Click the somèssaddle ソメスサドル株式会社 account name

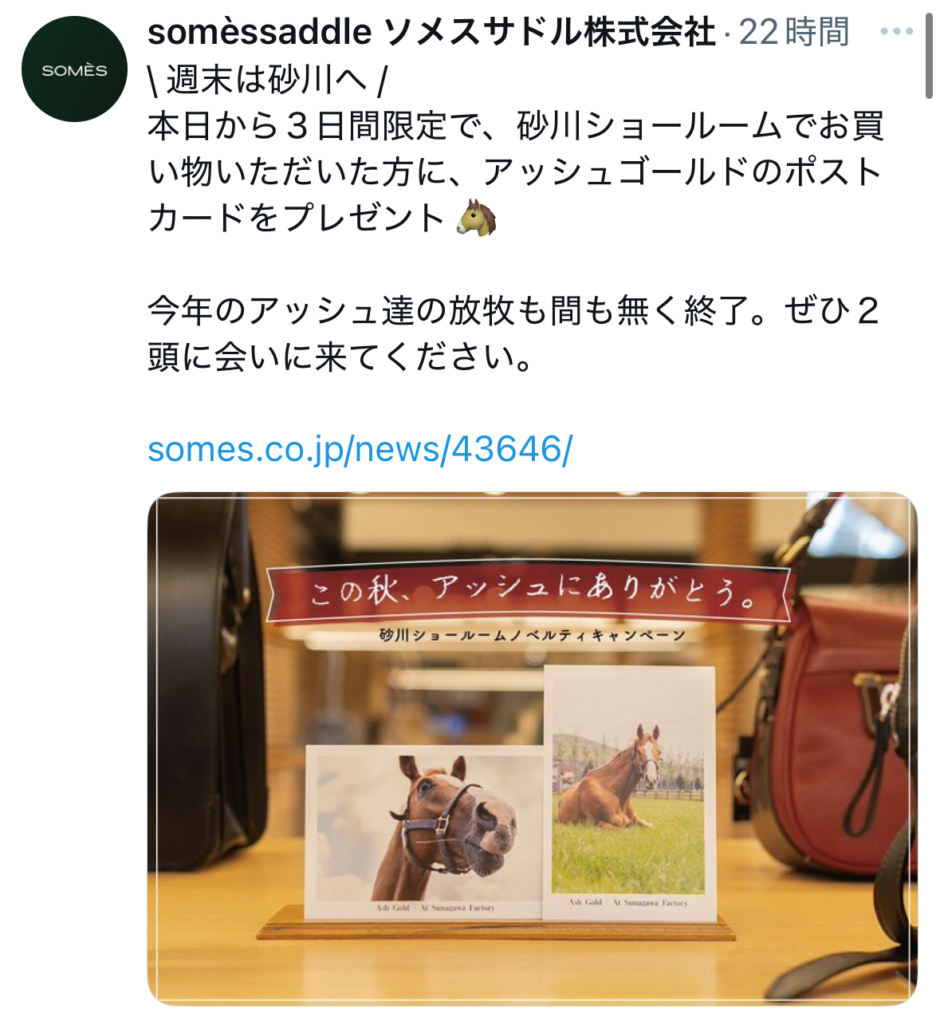click(x=431, y=33)
